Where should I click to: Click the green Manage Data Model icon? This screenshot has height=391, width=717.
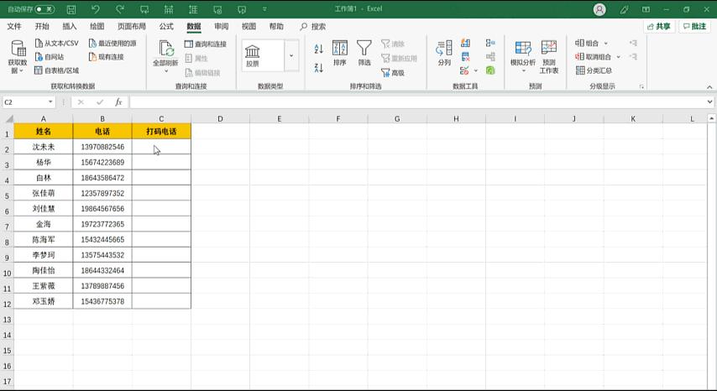click(x=490, y=70)
